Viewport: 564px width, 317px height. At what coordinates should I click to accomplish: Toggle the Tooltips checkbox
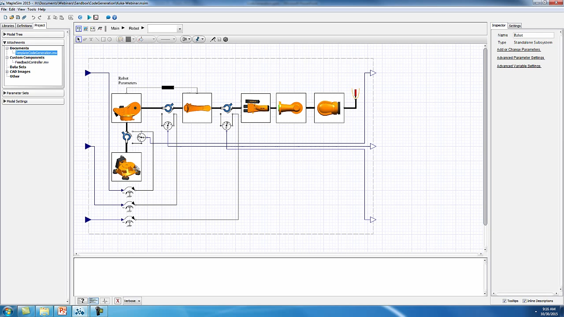point(505,301)
